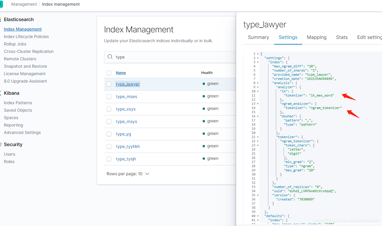Open the type_msys index link
Viewport: 382px width, 226px height.
point(126,121)
